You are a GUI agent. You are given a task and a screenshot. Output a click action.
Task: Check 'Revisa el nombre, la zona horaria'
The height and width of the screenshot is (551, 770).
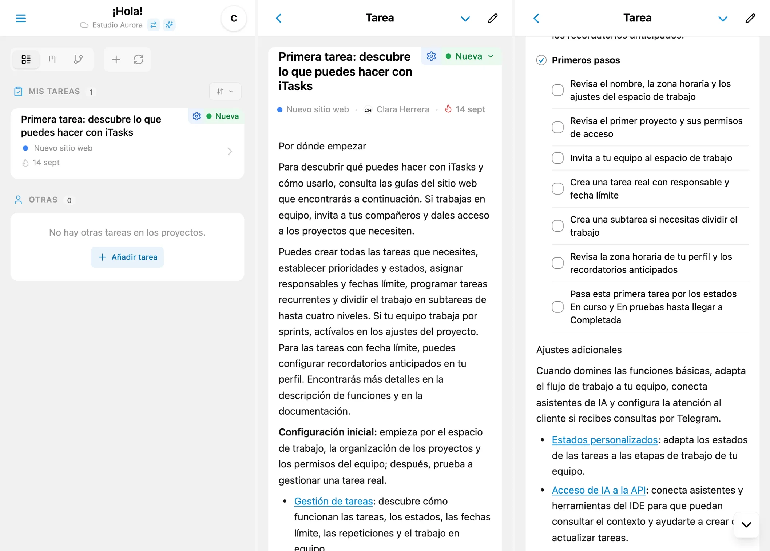tap(557, 90)
